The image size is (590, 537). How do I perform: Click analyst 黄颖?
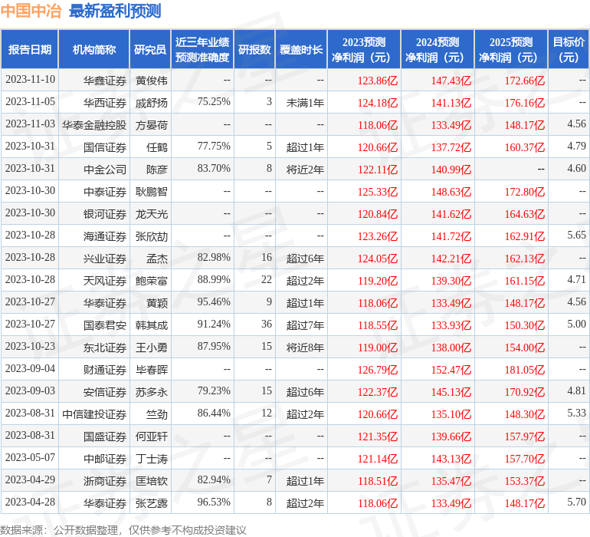[157, 303]
